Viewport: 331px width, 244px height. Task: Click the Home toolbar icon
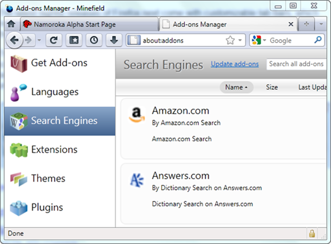coord(11,24)
